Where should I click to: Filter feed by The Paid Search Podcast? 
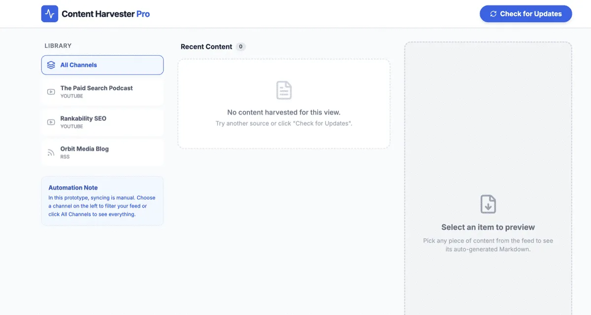coord(97,88)
